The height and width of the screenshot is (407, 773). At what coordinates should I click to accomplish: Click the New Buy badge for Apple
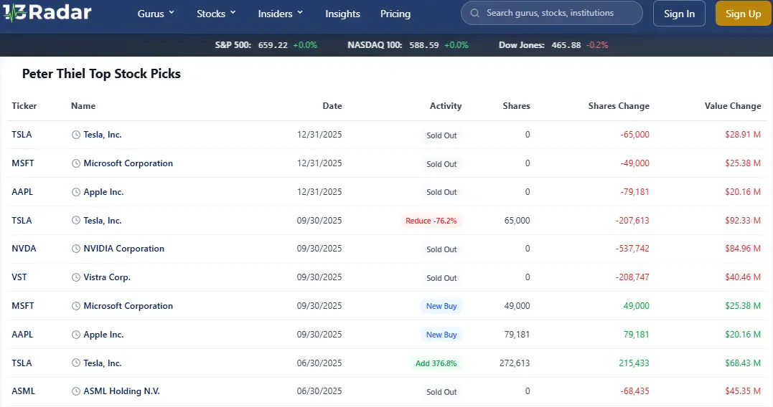pyautogui.click(x=441, y=335)
